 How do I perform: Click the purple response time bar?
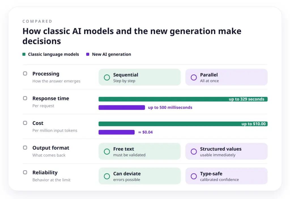pyautogui.click(x=122, y=108)
